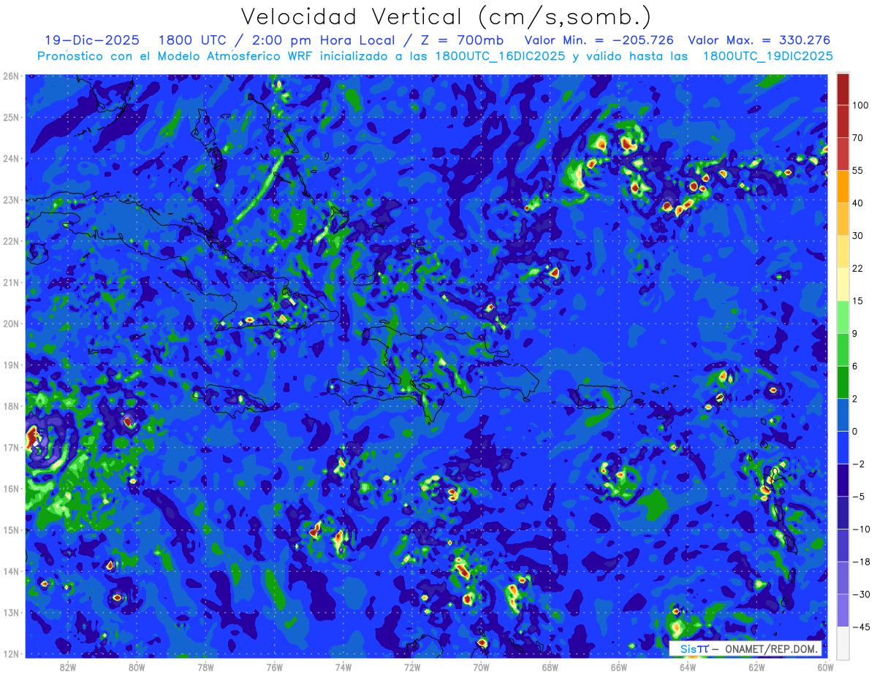Click the title 'Velocidad Vertical (cm/s,somb.)'
This screenshot has height=677, width=877.
(x=446, y=17)
